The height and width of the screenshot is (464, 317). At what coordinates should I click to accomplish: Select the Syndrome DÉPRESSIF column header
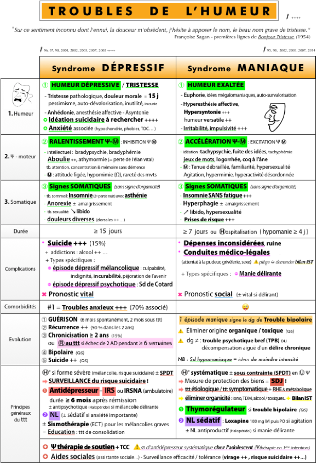pyautogui.click(x=108, y=68)
